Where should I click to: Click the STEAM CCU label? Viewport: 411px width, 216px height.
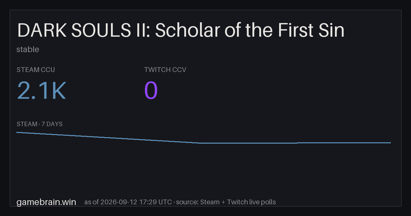(x=36, y=70)
